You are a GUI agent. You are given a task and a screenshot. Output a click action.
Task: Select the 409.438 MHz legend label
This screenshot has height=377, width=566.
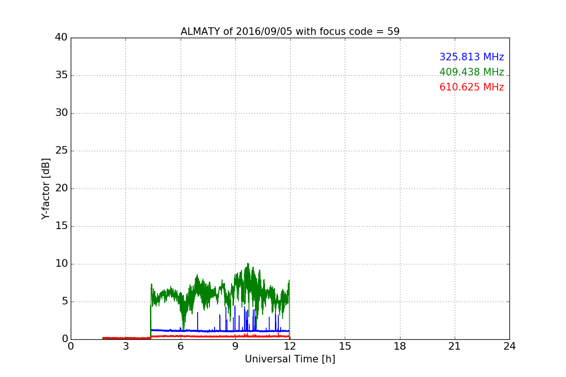[x=472, y=72]
